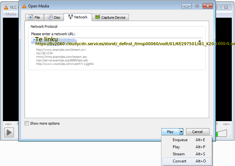Click the remaining time label in VLC window
Viewport: 235px width, 166px height.
point(226,124)
